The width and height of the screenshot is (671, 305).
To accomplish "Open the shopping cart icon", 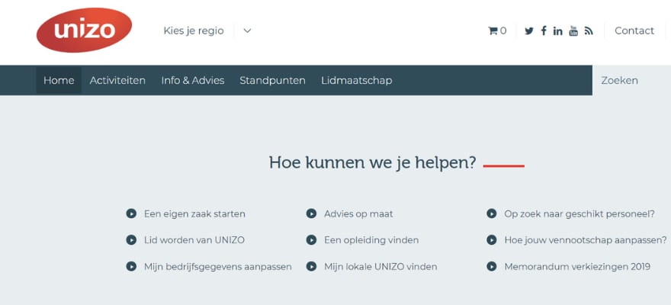I will point(493,31).
